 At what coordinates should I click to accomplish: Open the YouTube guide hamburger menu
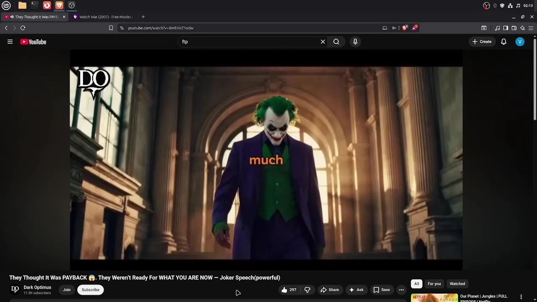tap(10, 42)
